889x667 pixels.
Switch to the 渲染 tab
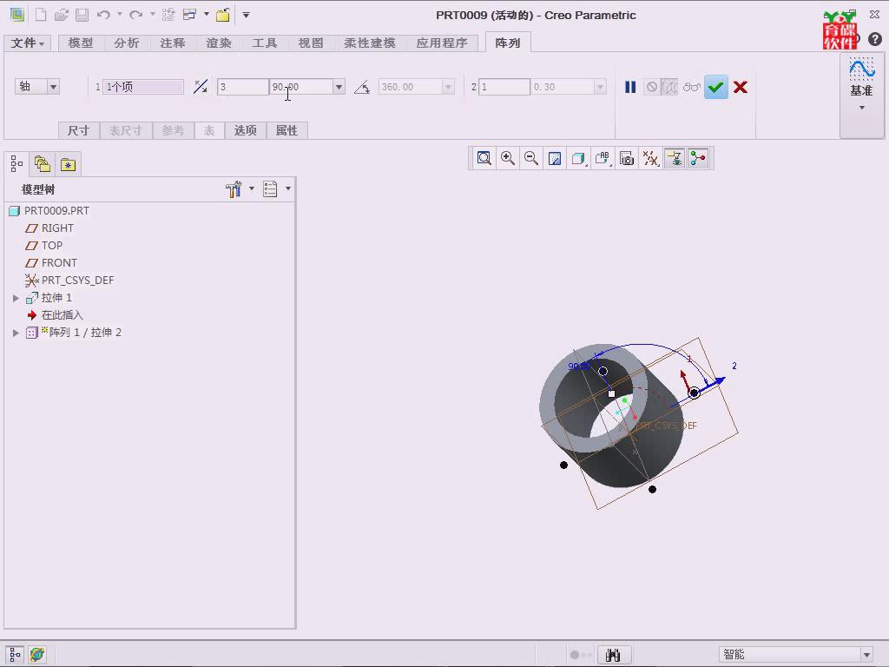tap(218, 43)
